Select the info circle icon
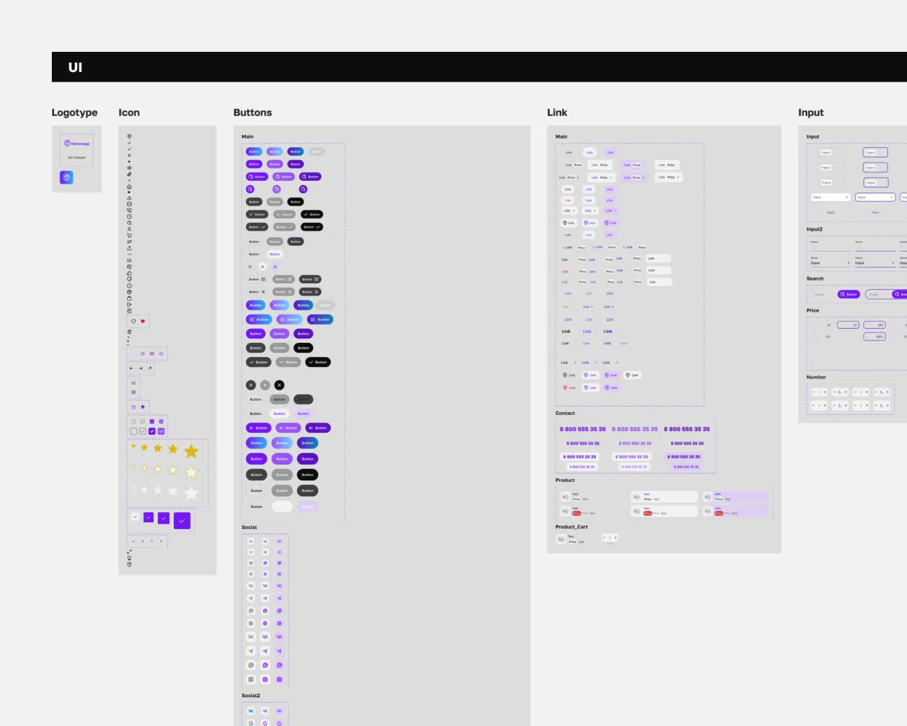The image size is (907, 726). 130,286
